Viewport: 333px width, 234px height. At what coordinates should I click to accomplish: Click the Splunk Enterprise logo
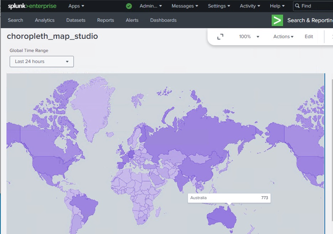click(32, 6)
